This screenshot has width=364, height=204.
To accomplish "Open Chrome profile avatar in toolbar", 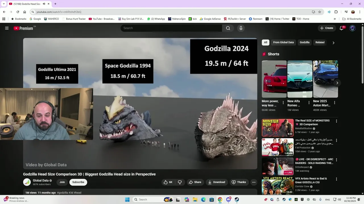I will coord(353,12).
